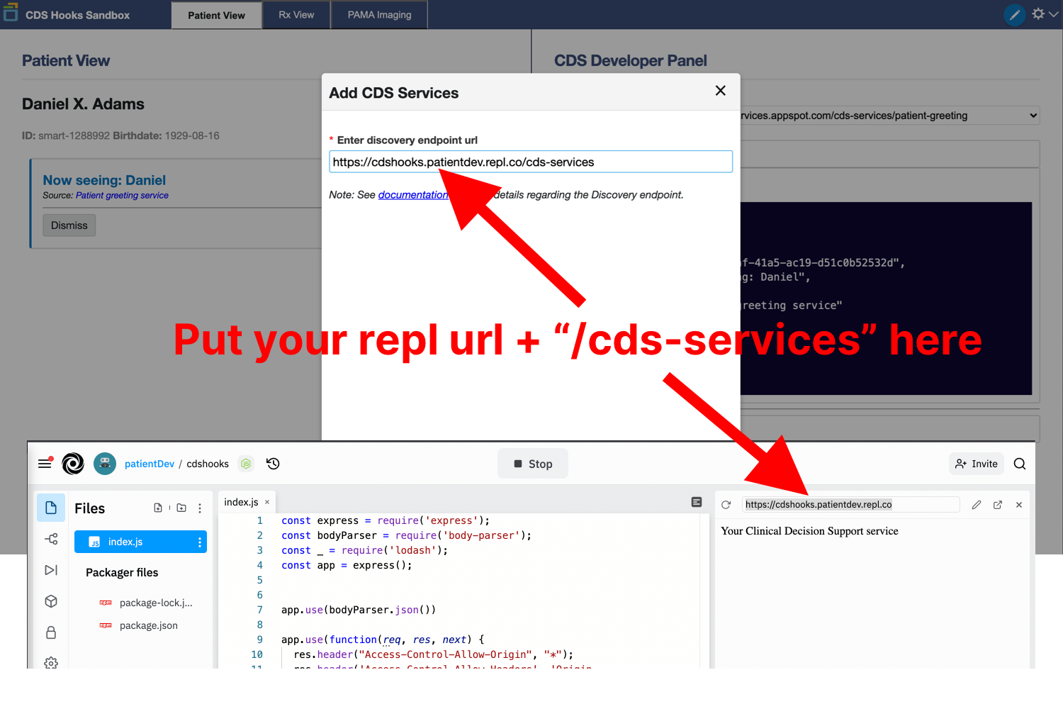This screenshot has width=1063, height=709.
Task: Stop the running repl
Action: (x=533, y=464)
